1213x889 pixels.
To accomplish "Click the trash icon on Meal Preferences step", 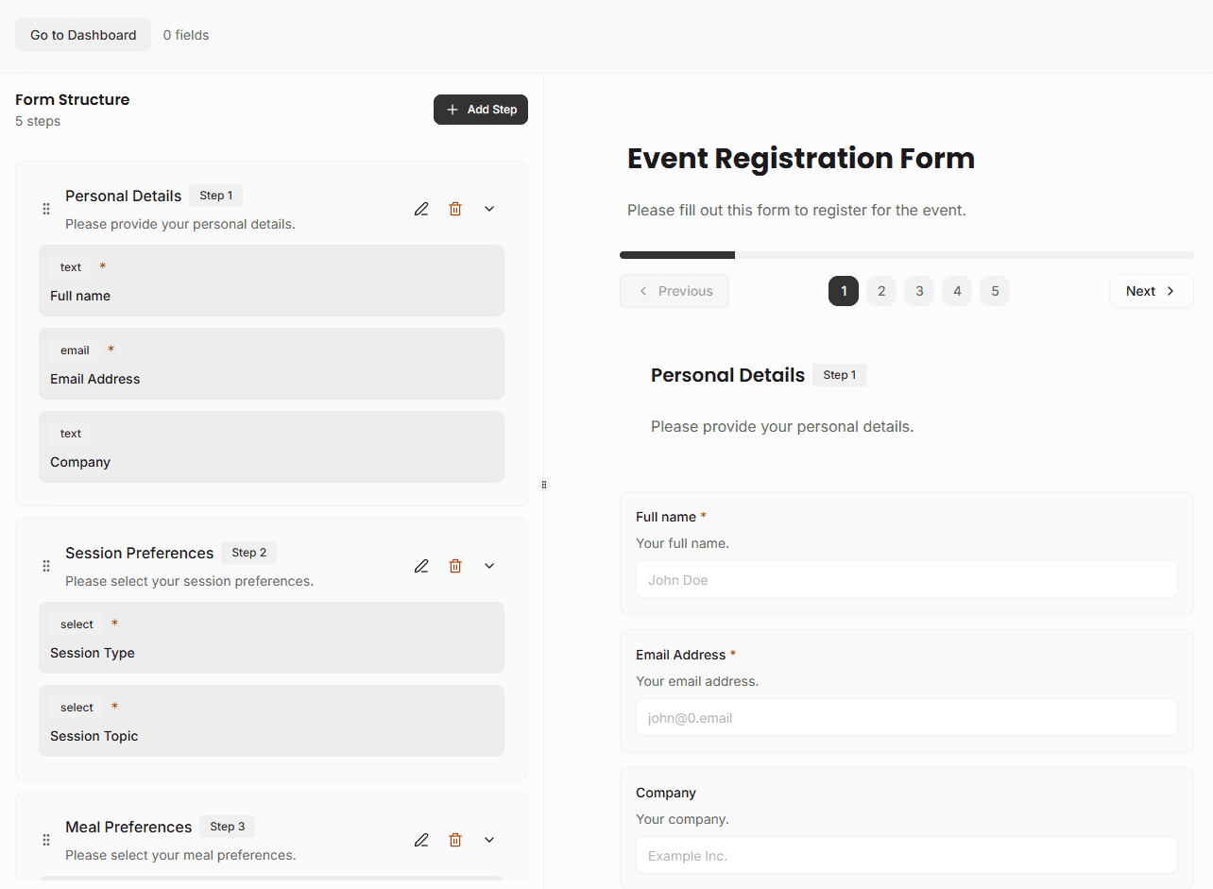I will click(x=455, y=839).
